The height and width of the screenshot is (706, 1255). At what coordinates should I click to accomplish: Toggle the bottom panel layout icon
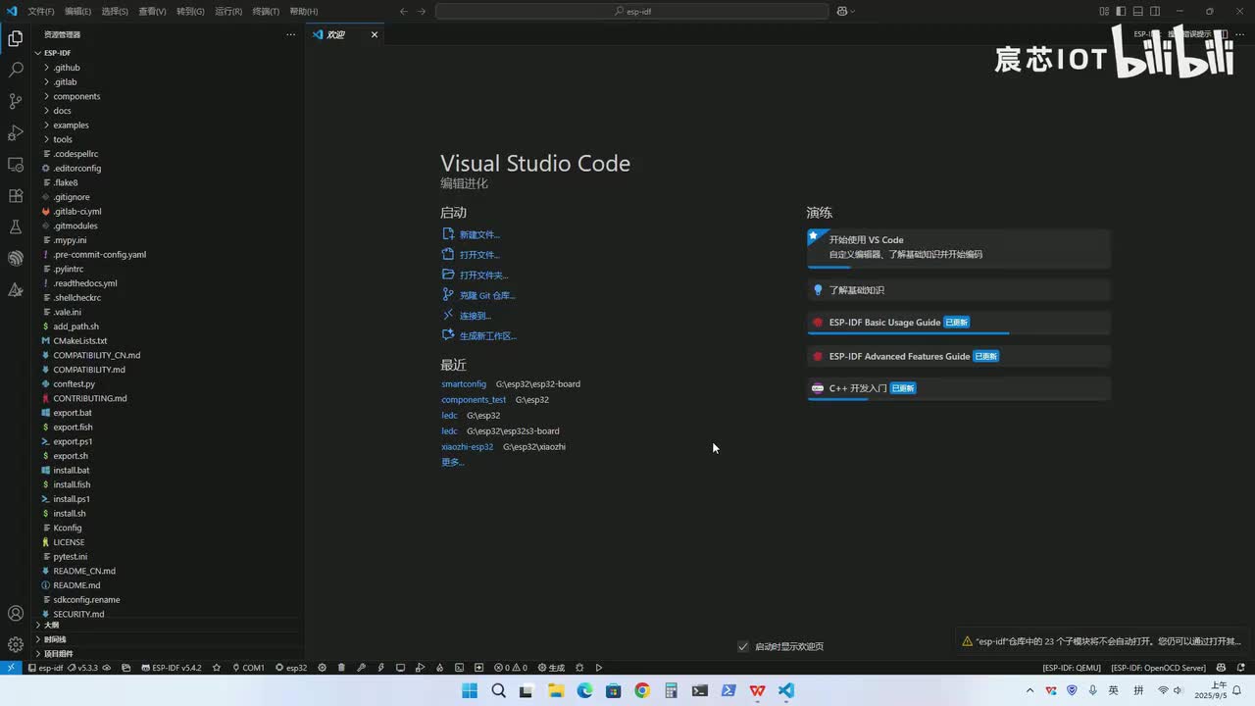[1137, 11]
